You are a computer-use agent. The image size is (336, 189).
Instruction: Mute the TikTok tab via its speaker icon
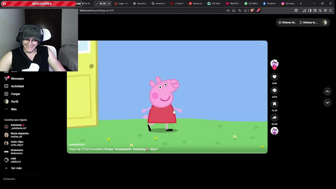tap(101, 3)
